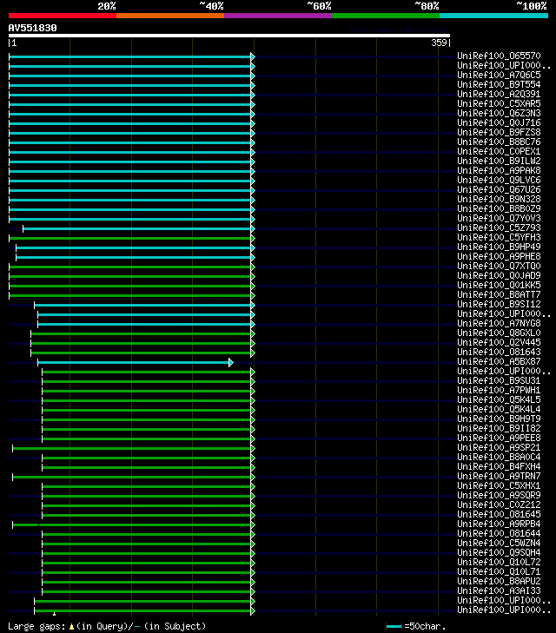Click the red 20% identity color bar
The width and height of the screenshot is (556, 633).
coord(63,16)
